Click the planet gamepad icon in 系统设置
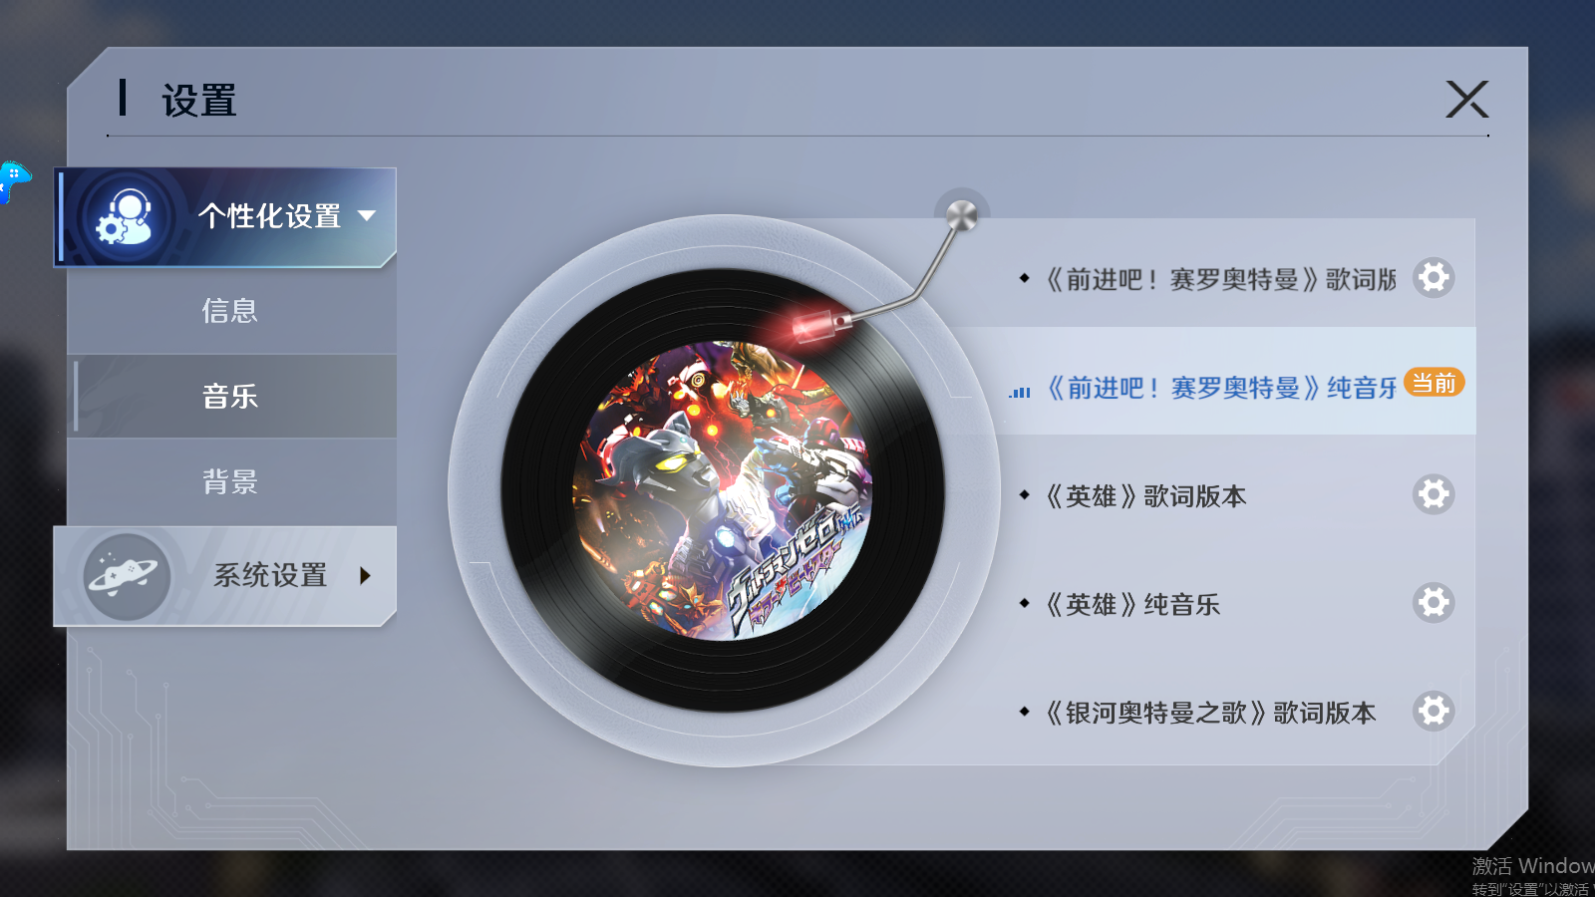The height and width of the screenshot is (897, 1595). pos(127,576)
